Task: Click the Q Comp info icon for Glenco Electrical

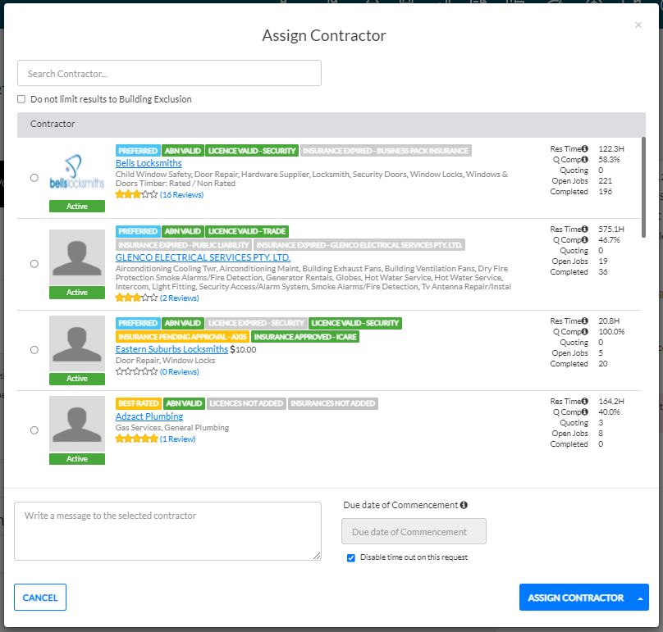Action: pos(584,239)
